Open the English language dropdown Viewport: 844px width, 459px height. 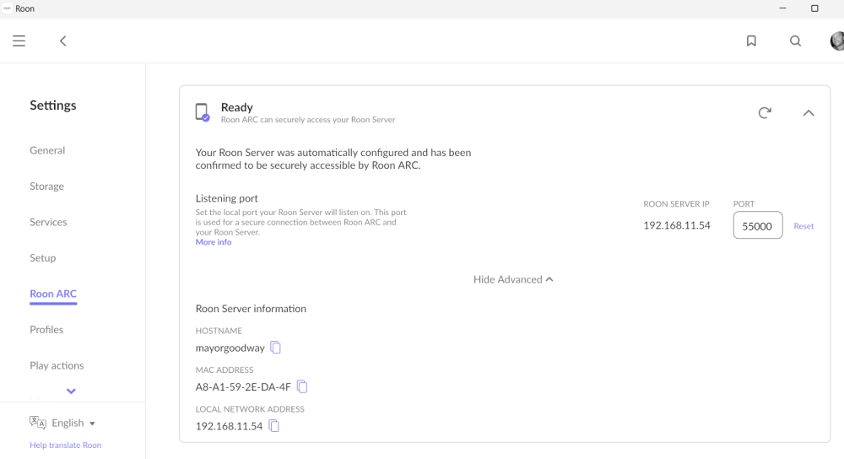73,423
